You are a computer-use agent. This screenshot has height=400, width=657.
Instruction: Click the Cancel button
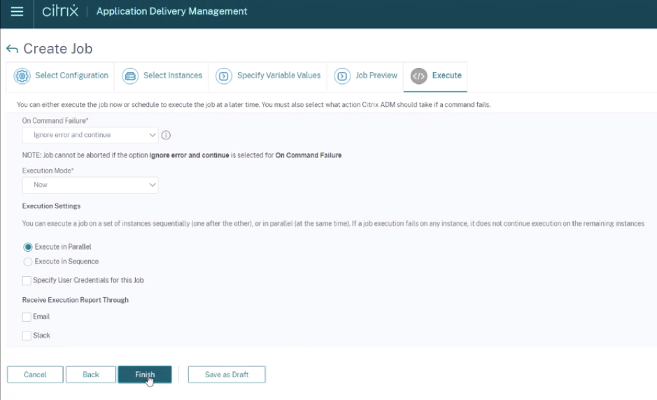point(35,374)
